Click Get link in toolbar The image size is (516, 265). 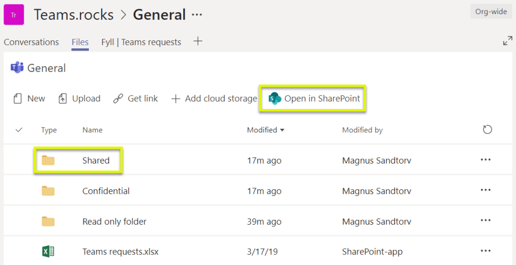click(135, 98)
